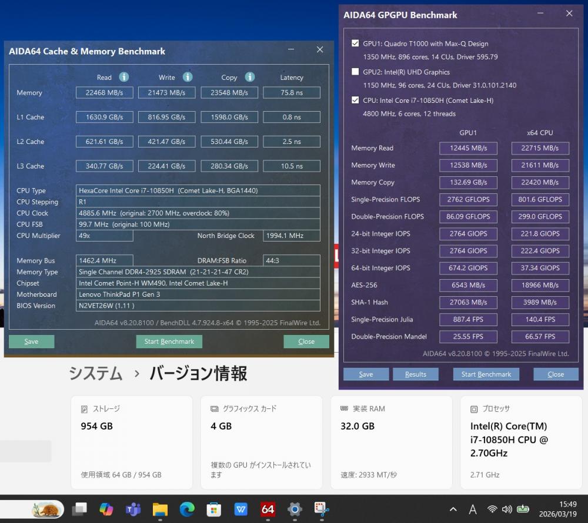Launch Microsoft Edge from the taskbar

click(187, 509)
